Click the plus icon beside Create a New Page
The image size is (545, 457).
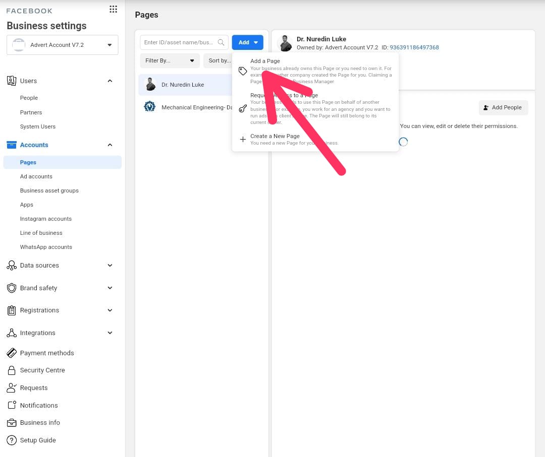click(243, 139)
